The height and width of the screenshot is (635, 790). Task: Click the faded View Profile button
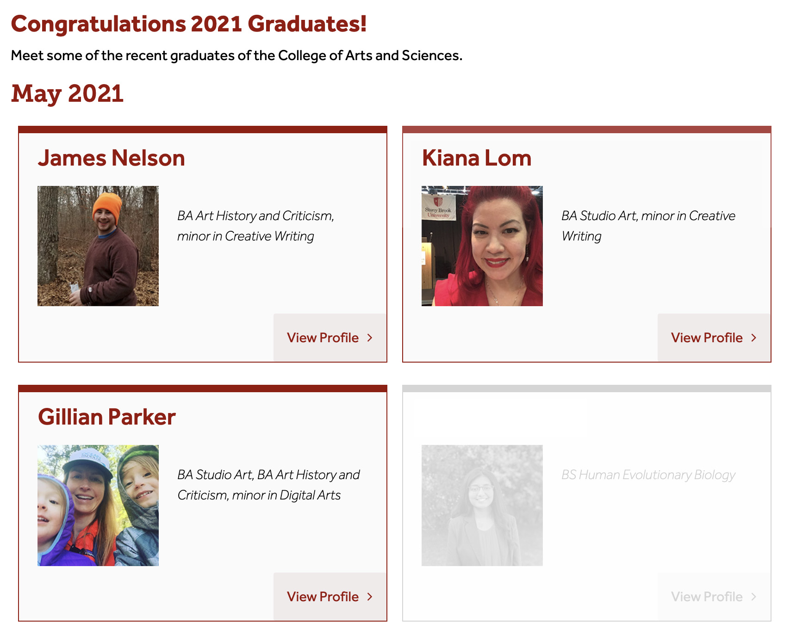[714, 597]
